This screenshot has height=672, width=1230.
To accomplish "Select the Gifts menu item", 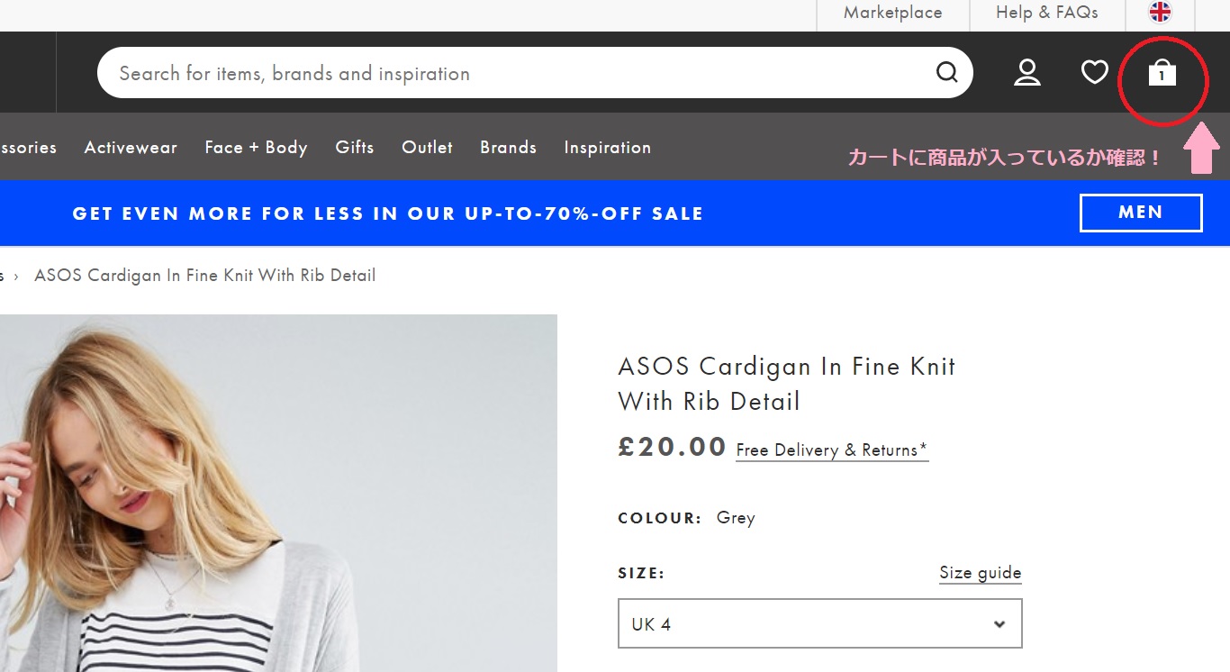I will pyautogui.click(x=354, y=148).
